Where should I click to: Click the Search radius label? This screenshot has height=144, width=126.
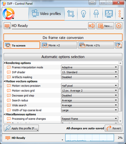(20, 100)
